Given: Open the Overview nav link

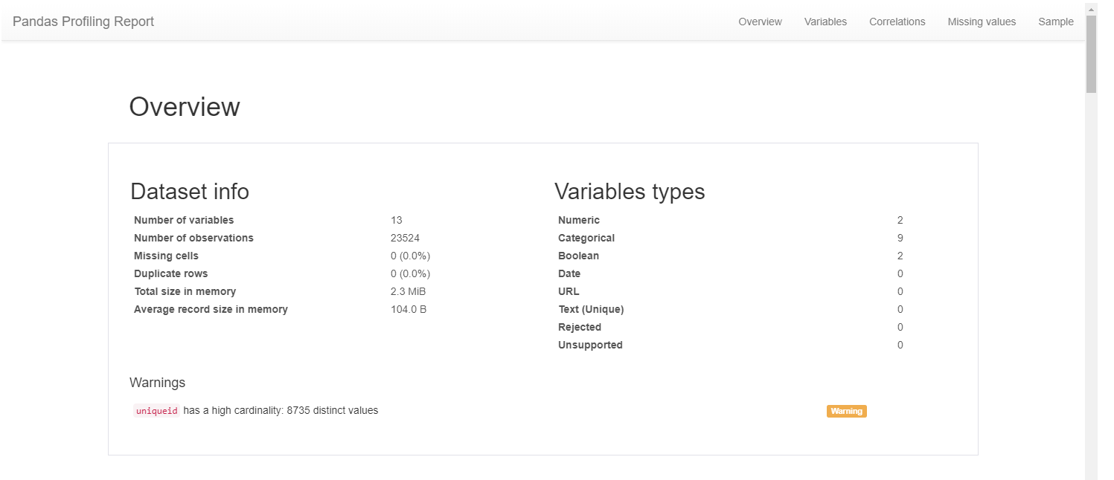Looking at the screenshot, I should (x=760, y=22).
